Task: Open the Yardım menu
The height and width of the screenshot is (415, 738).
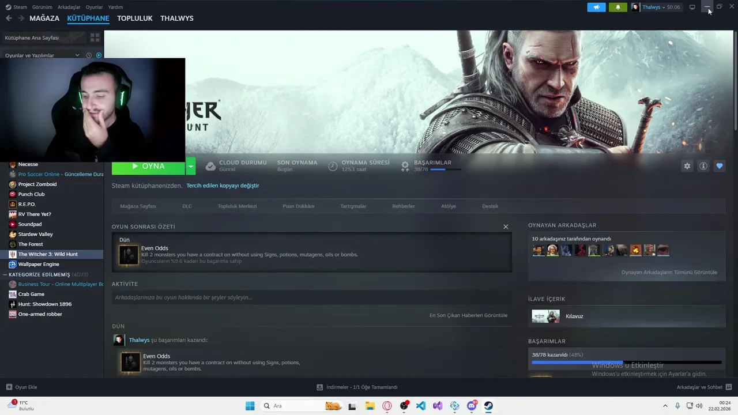Action: tap(115, 7)
